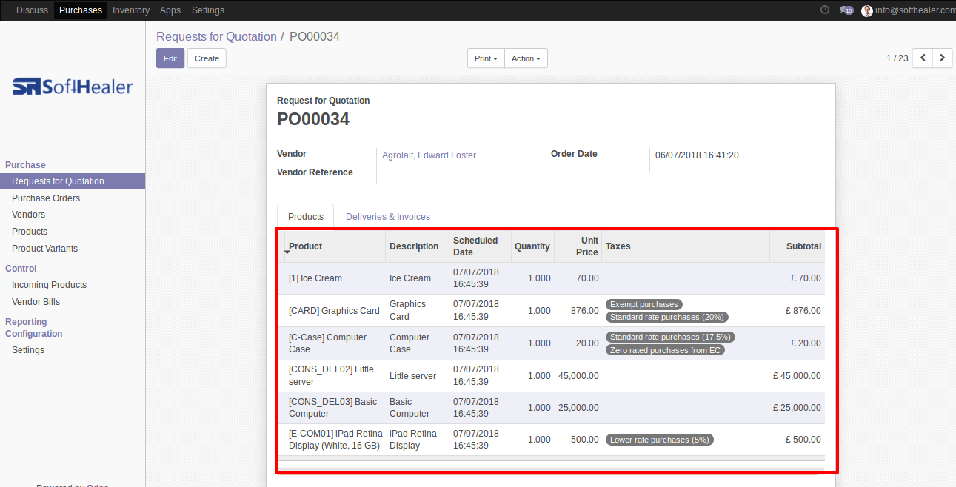Click the Reporting sidebar heading
Screen dimensions: 956x487
[x=26, y=322]
